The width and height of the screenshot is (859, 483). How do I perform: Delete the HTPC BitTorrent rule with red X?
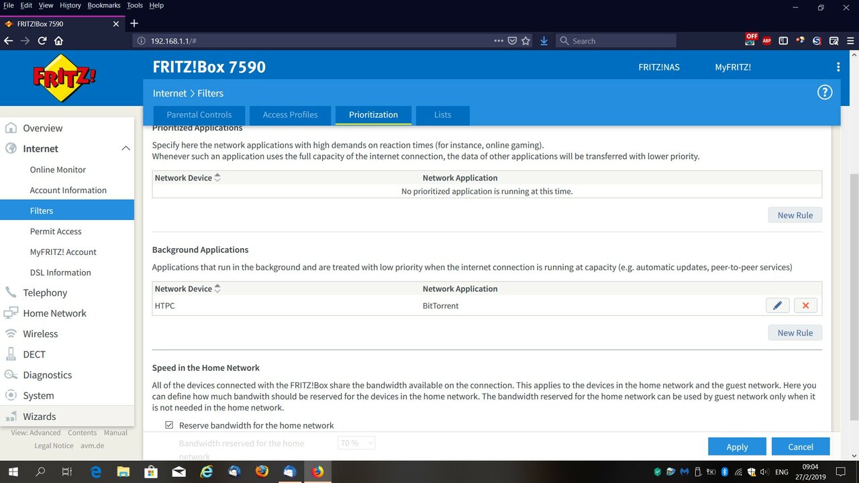[x=805, y=306]
